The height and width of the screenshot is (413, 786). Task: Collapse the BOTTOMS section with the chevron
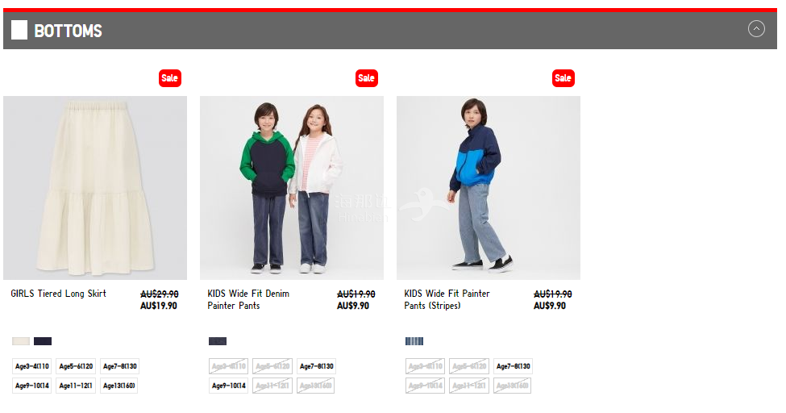click(756, 29)
